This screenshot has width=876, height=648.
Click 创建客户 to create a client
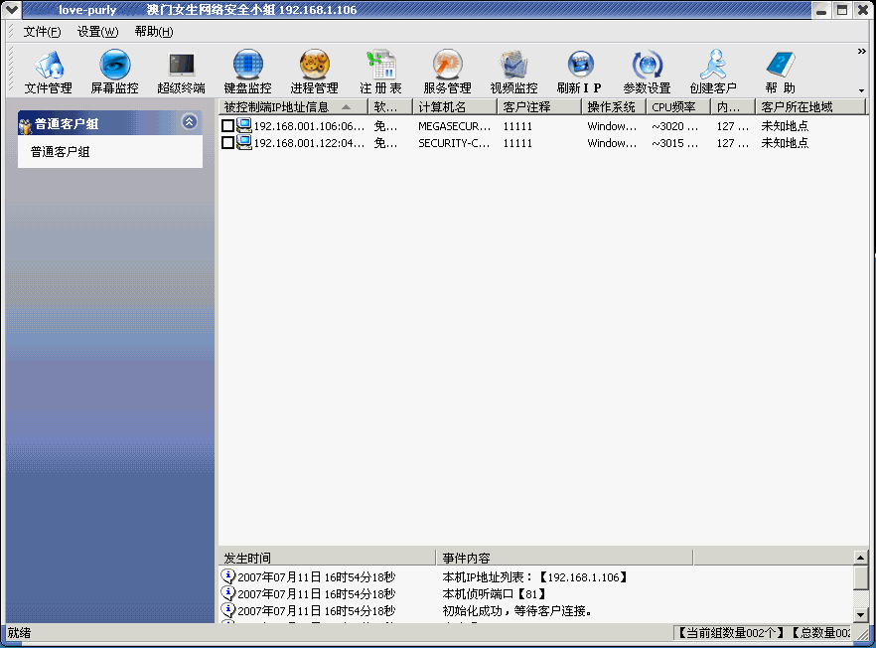(x=713, y=70)
